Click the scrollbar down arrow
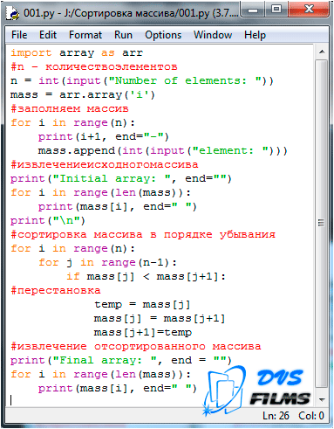This screenshot has height=429, width=334. coord(322,399)
